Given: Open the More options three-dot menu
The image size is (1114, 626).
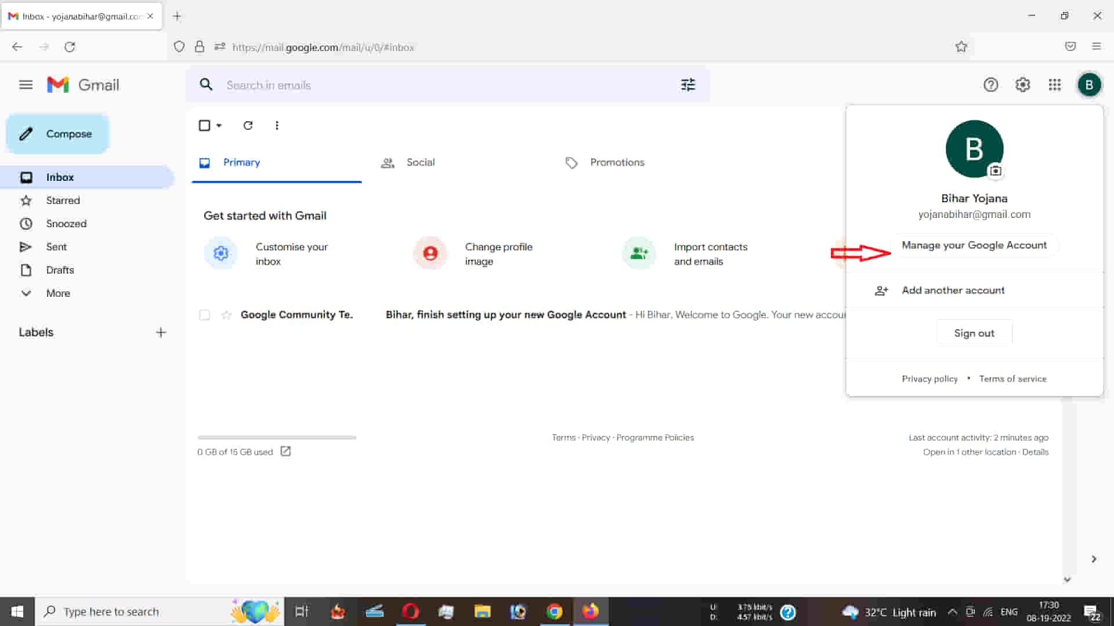Looking at the screenshot, I should tap(277, 125).
